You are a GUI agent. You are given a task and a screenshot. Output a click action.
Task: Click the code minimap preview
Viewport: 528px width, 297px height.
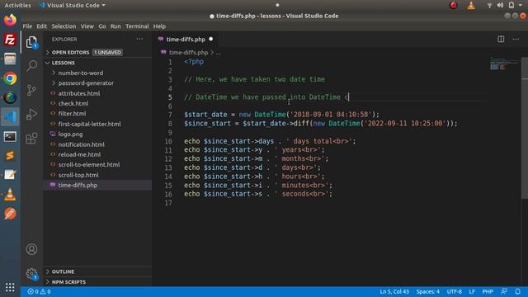(x=504, y=64)
